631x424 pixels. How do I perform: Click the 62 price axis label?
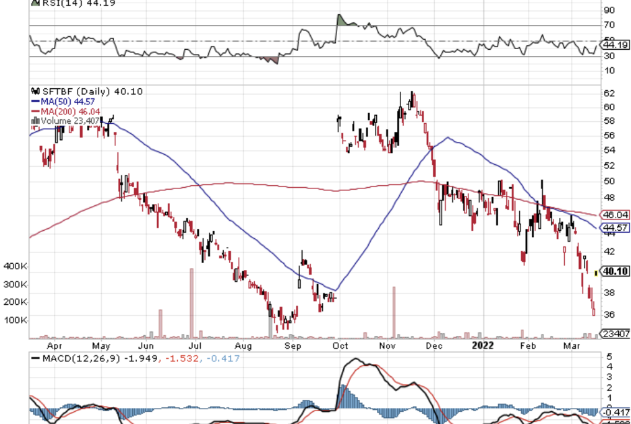pos(609,94)
